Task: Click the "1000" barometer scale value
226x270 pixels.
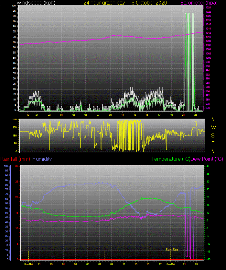Action: 208,58
